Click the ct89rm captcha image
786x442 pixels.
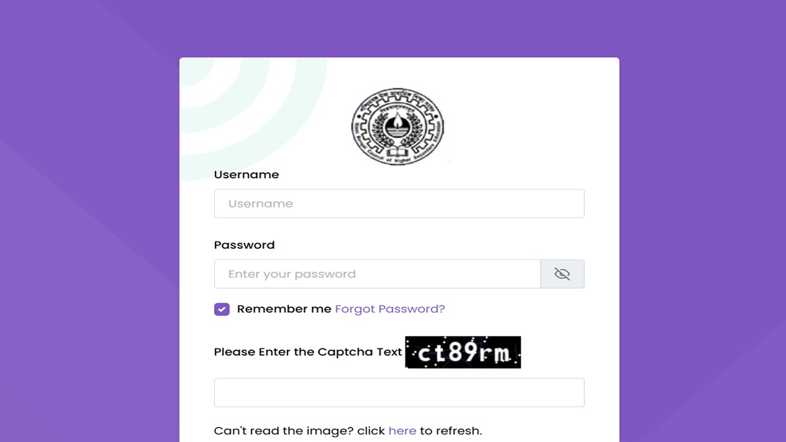pyautogui.click(x=463, y=352)
